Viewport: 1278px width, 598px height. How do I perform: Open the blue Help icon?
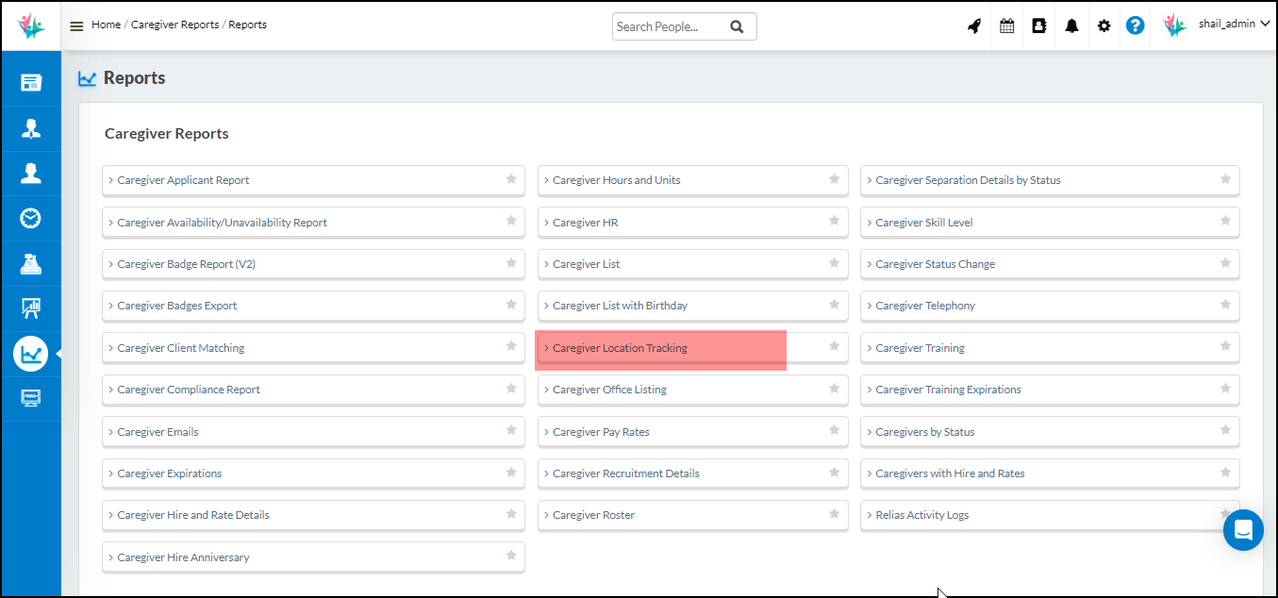click(1135, 25)
